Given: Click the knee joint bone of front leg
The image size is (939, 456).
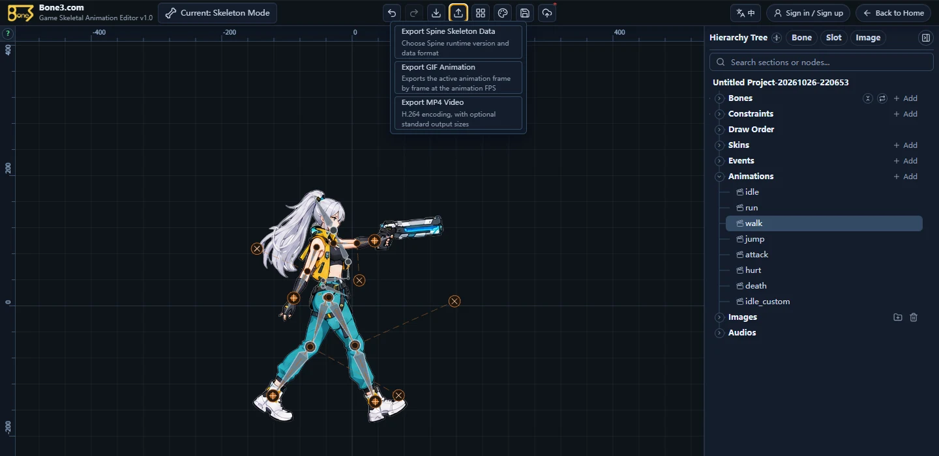Looking at the screenshot, I should (355, 345).
